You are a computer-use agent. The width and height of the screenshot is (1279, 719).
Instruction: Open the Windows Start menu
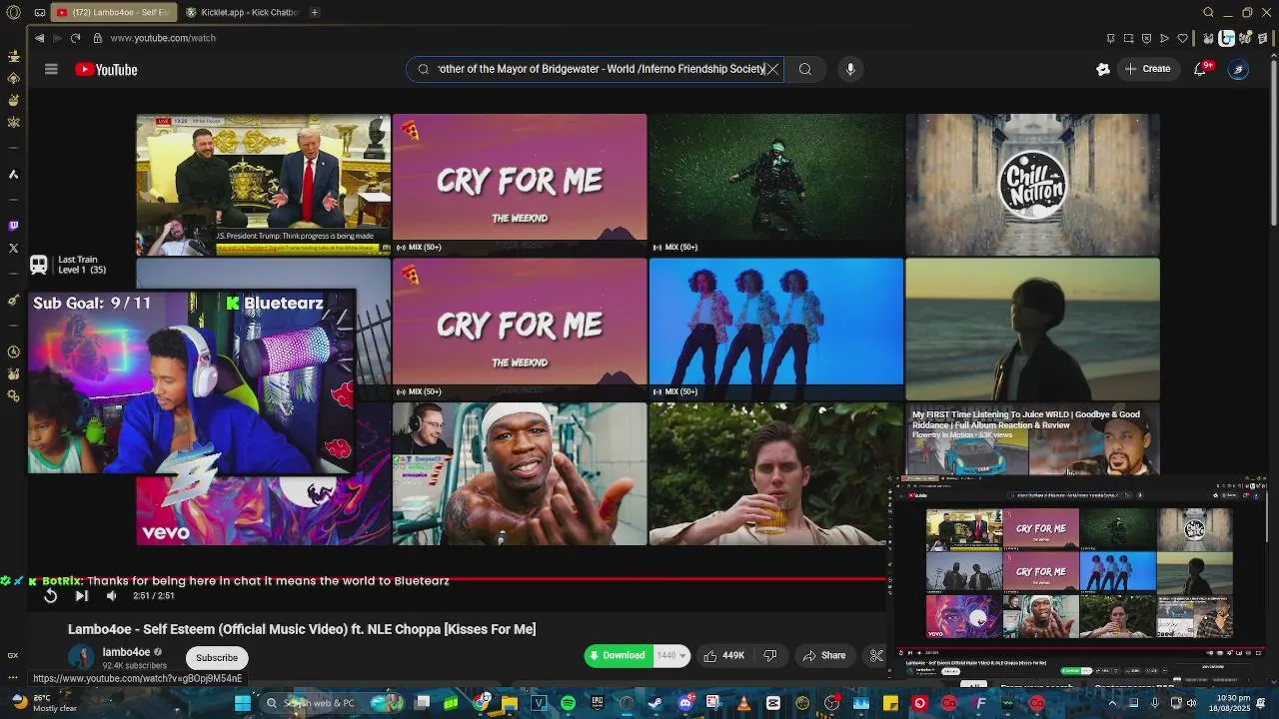(x=242, y=703)
